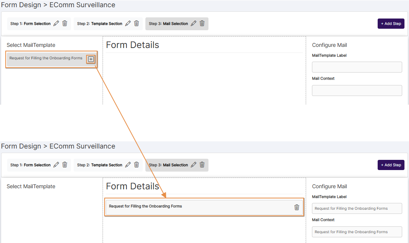Click the plus icon to add the mail template
409x243 pixels.
click(91, 59)
